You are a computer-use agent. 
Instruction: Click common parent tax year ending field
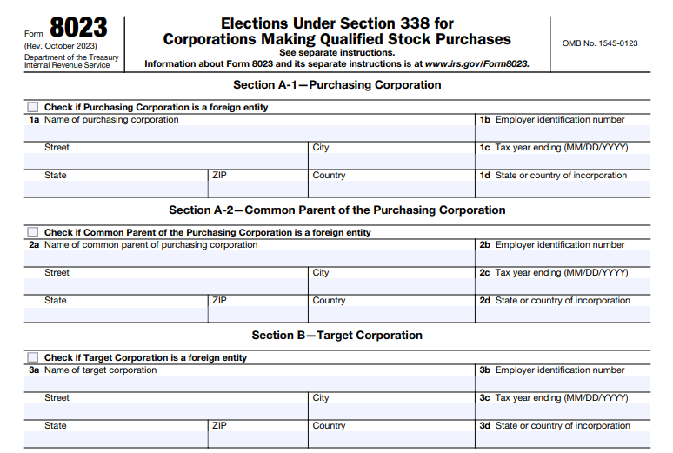563,286
